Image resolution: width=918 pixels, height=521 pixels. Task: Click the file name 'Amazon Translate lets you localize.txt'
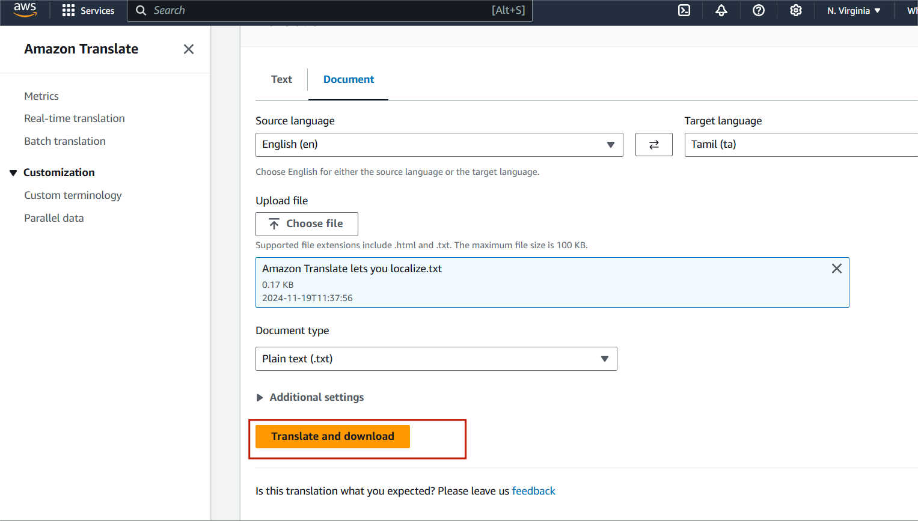352,269
